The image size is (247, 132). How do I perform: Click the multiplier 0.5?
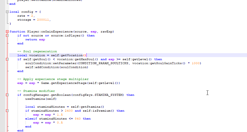(x=60, y=123)
